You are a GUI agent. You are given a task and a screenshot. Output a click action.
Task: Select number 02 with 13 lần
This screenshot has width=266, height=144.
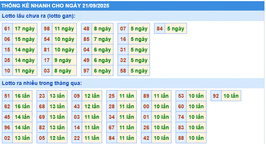pyautogui.click(x=7, y=138)
